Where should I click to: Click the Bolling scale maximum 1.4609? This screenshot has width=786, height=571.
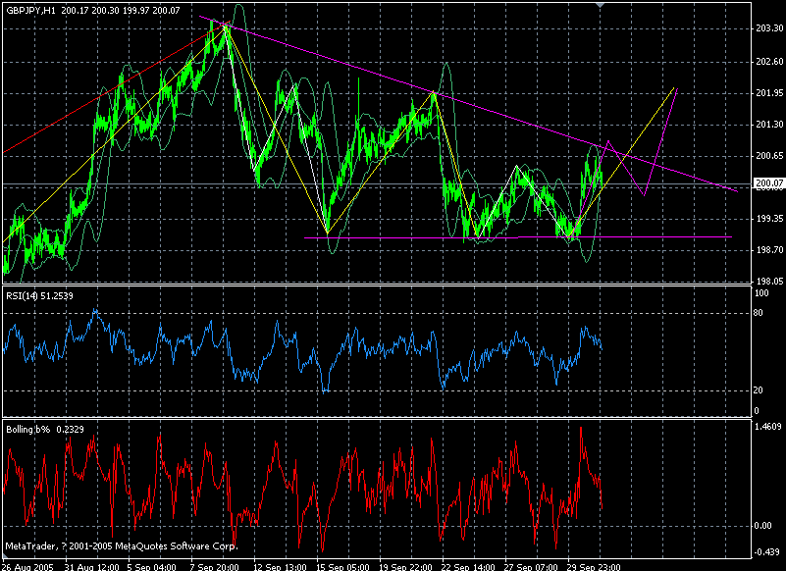[769, 427]
